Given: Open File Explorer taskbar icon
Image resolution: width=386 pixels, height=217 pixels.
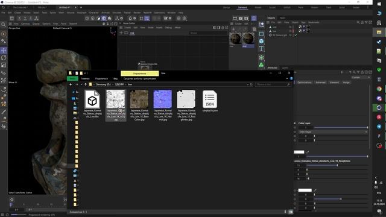Looking at the screenshot, I should (379, 32).
